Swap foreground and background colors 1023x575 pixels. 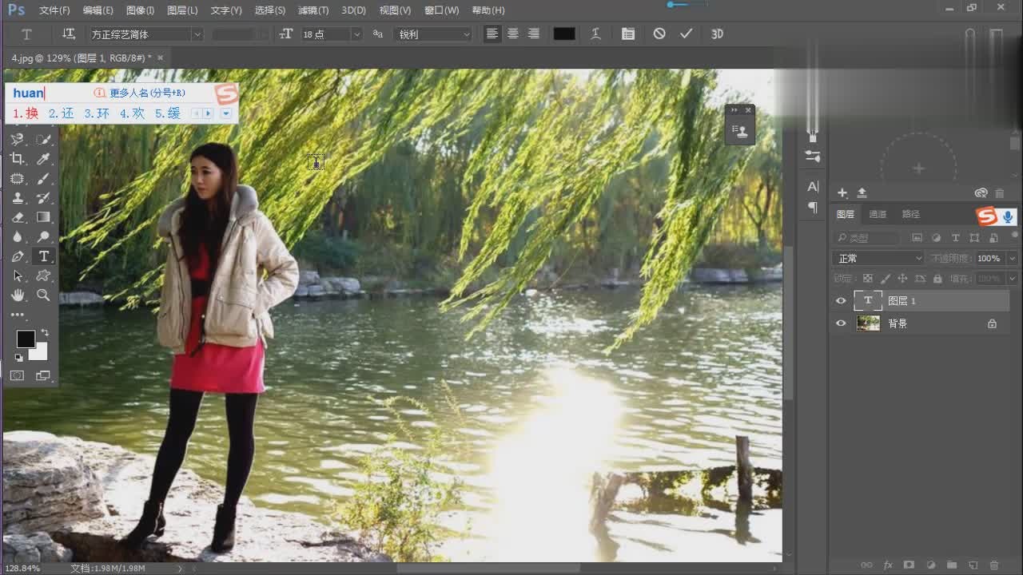(x=45, y=332)
